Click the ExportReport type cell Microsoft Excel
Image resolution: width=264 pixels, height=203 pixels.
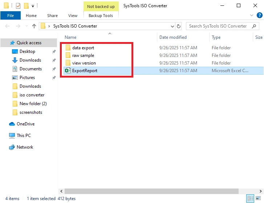(230, 71)
